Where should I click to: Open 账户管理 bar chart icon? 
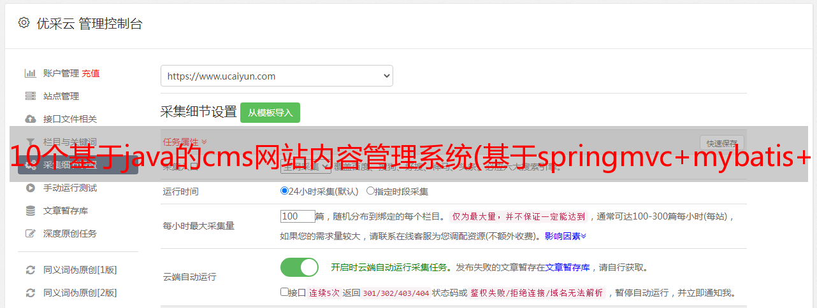click(30, 73)
